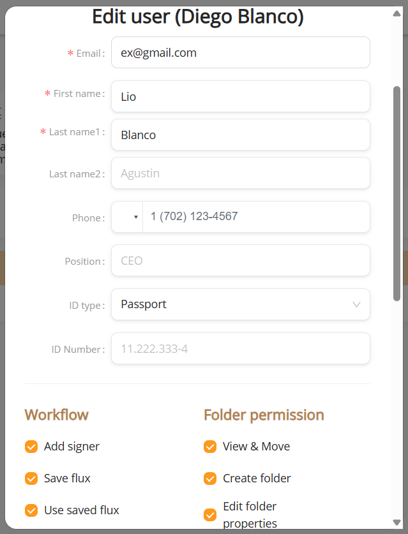408x534 pixels.
Task: Click the Email input field
Action: [x=241, y=52]
